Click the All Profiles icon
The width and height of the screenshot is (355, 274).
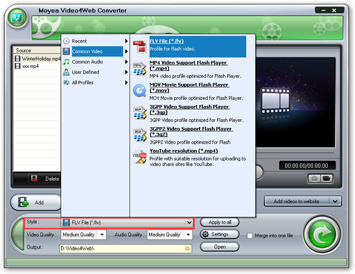coord(66,83)
